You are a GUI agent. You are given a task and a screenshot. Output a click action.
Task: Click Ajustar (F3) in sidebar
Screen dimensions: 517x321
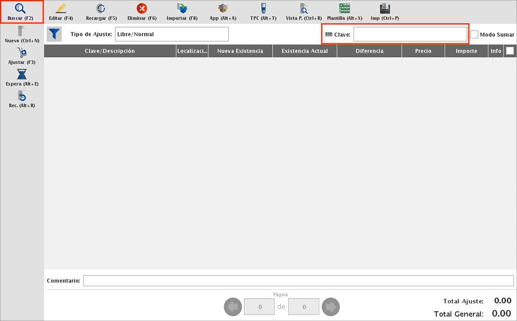pyautogui.click(x=22, y=53)
